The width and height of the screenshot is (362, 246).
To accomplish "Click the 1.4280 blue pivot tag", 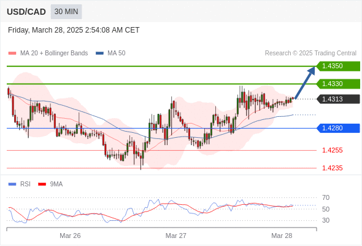I will (338, 128).
